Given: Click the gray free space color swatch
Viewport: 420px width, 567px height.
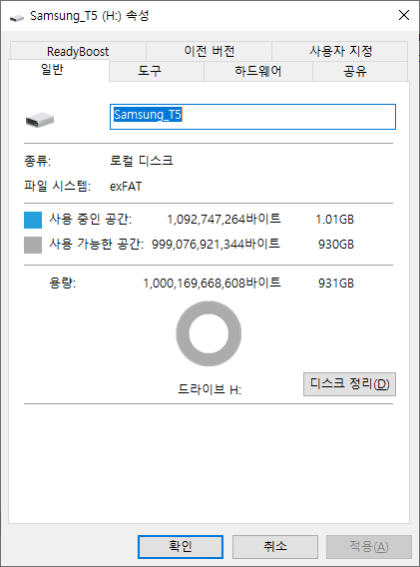Looking at the screenshot, I should click(33, 245).
